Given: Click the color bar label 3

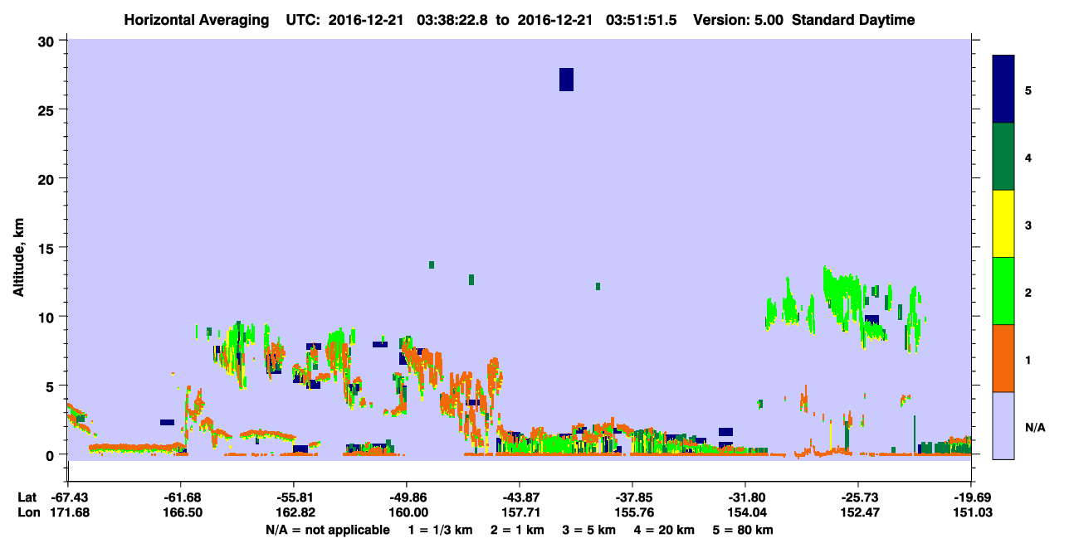Looking at the screenshot, I should coord(1028,226).
